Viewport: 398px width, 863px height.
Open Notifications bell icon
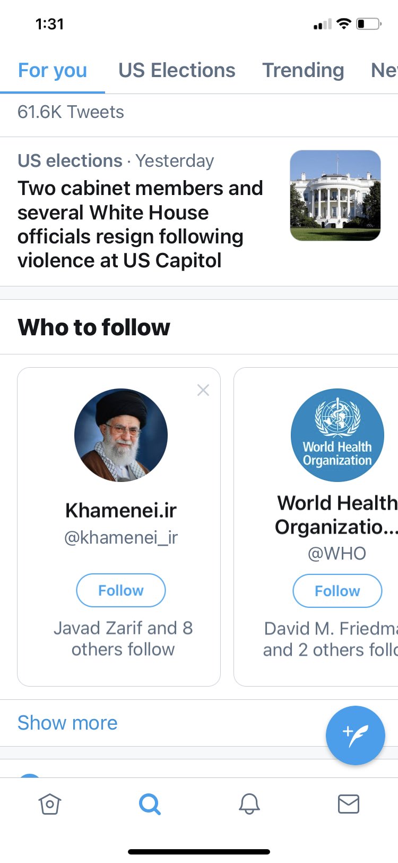point(249,804)
